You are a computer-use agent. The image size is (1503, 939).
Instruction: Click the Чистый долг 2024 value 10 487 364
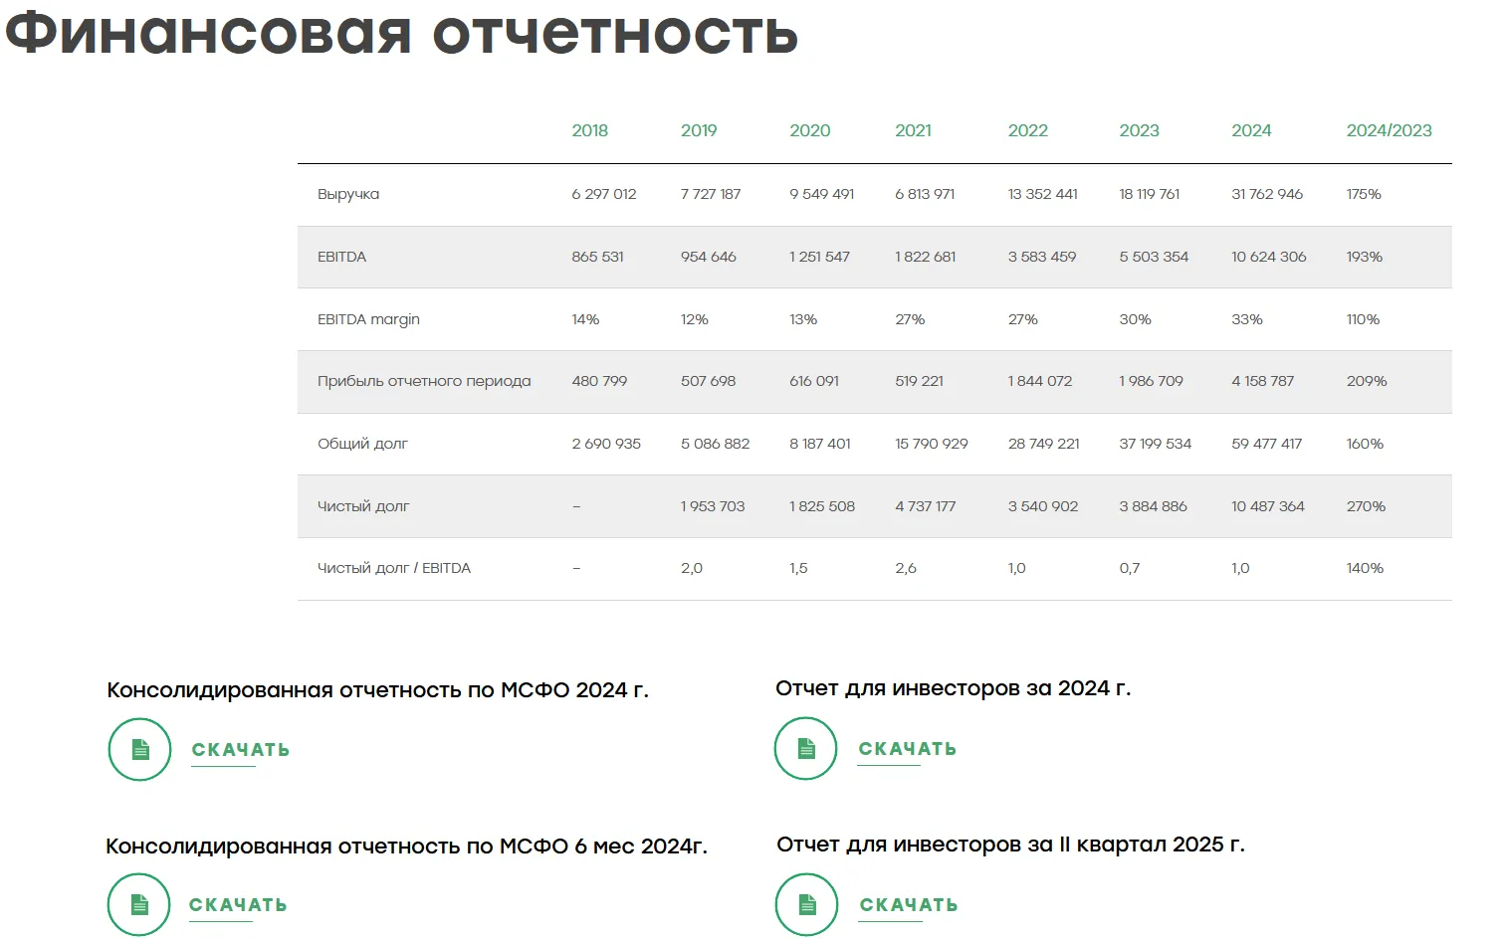pos(1268,506)
